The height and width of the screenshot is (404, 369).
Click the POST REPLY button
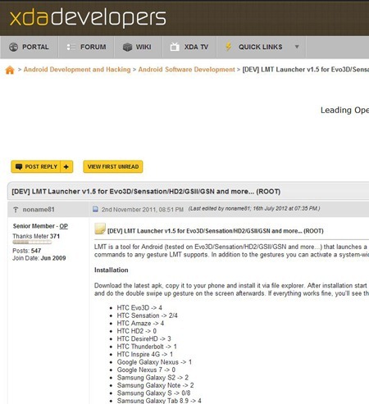coord(36,166)
